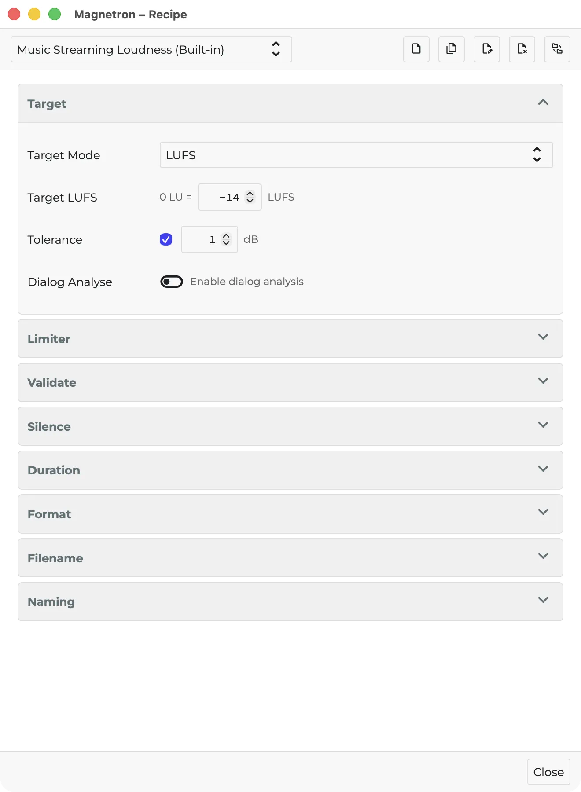Expand the Limiter section
Screen dimensions: 581x792
290,339
